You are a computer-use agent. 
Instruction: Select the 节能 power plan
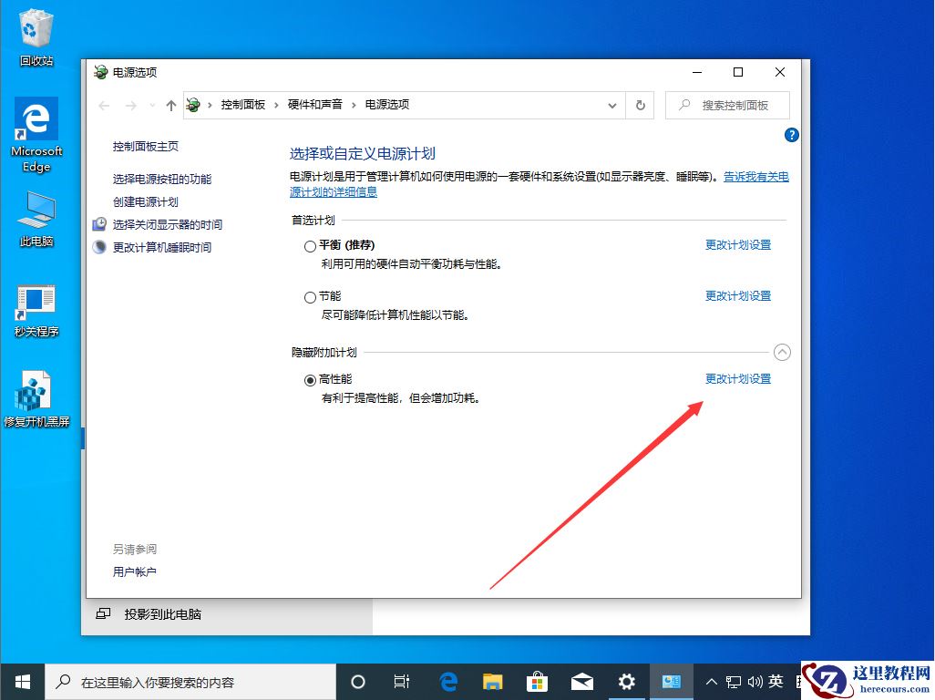[310, 296]
